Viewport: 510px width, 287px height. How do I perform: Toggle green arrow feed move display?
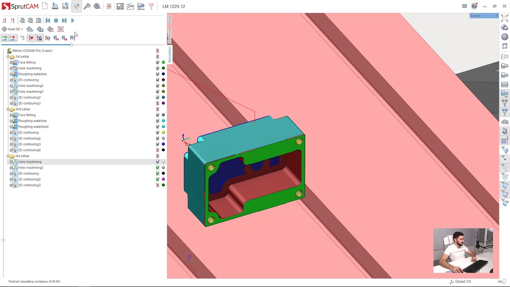click(x=4, y=38)
